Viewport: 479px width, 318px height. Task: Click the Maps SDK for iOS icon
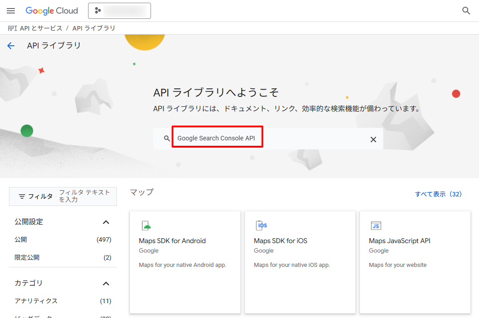(261, 226)
